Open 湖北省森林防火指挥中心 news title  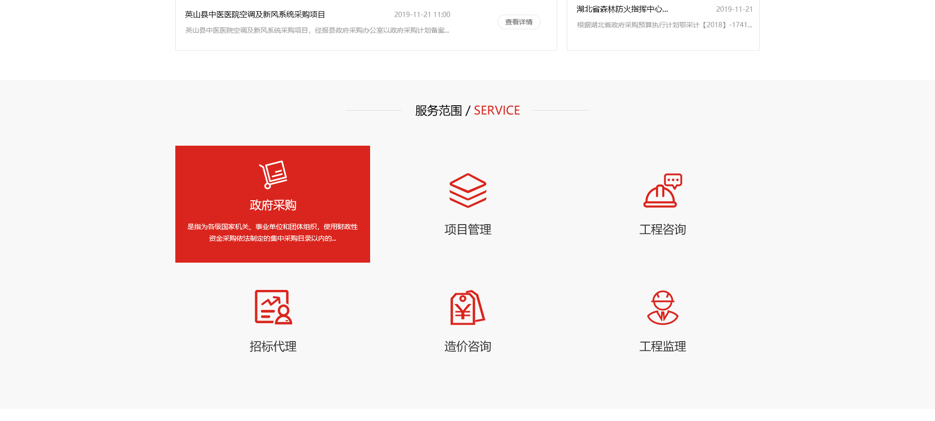tap(622, 9)
